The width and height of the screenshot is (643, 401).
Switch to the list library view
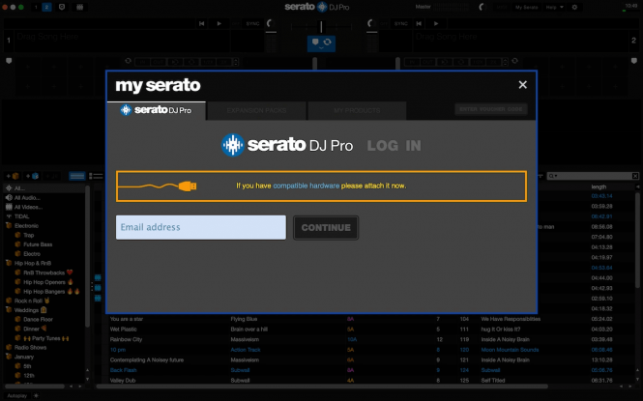tap(96, 176)
